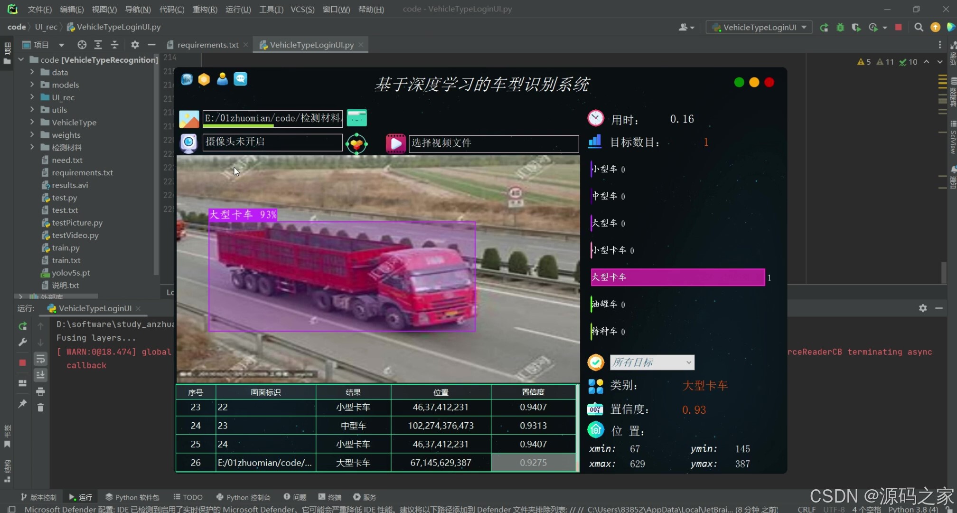Expand the models folder in project tree
Image resolution: width=957 pixels, height=513 pixels.
[32, 85]
